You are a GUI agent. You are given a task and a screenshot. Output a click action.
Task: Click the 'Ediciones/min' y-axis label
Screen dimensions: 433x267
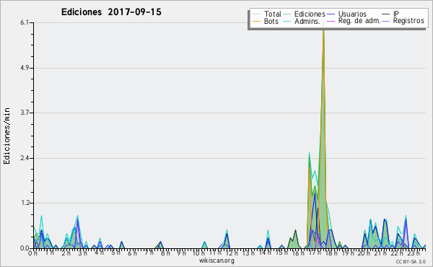click(6, 136)
